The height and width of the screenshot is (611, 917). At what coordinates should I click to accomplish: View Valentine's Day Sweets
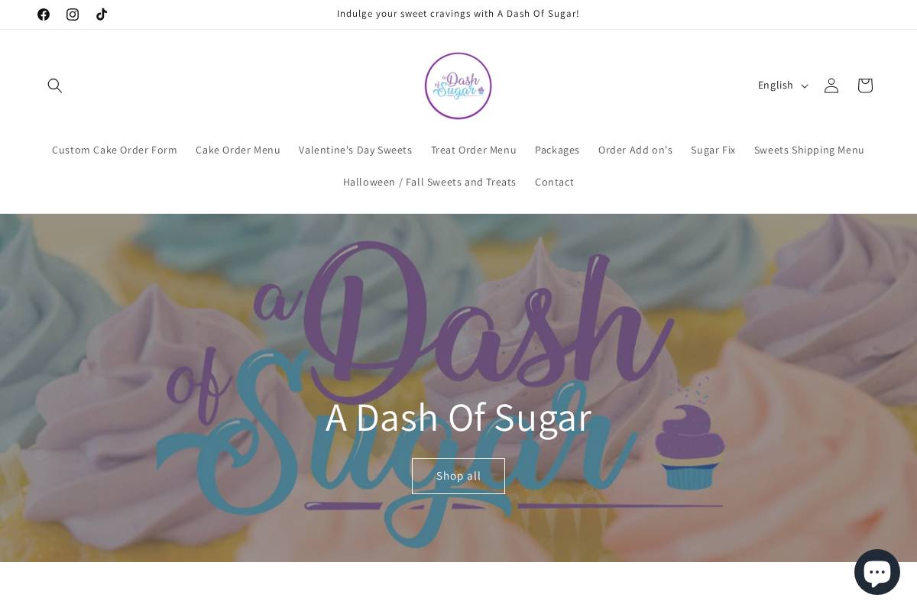click(x=355, y=150)
